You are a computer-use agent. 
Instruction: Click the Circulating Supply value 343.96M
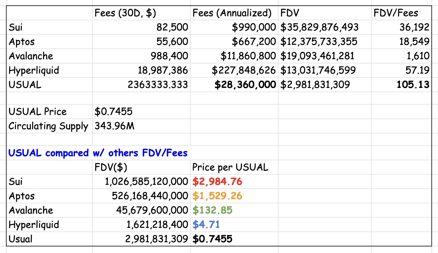(x=115, y=126)
